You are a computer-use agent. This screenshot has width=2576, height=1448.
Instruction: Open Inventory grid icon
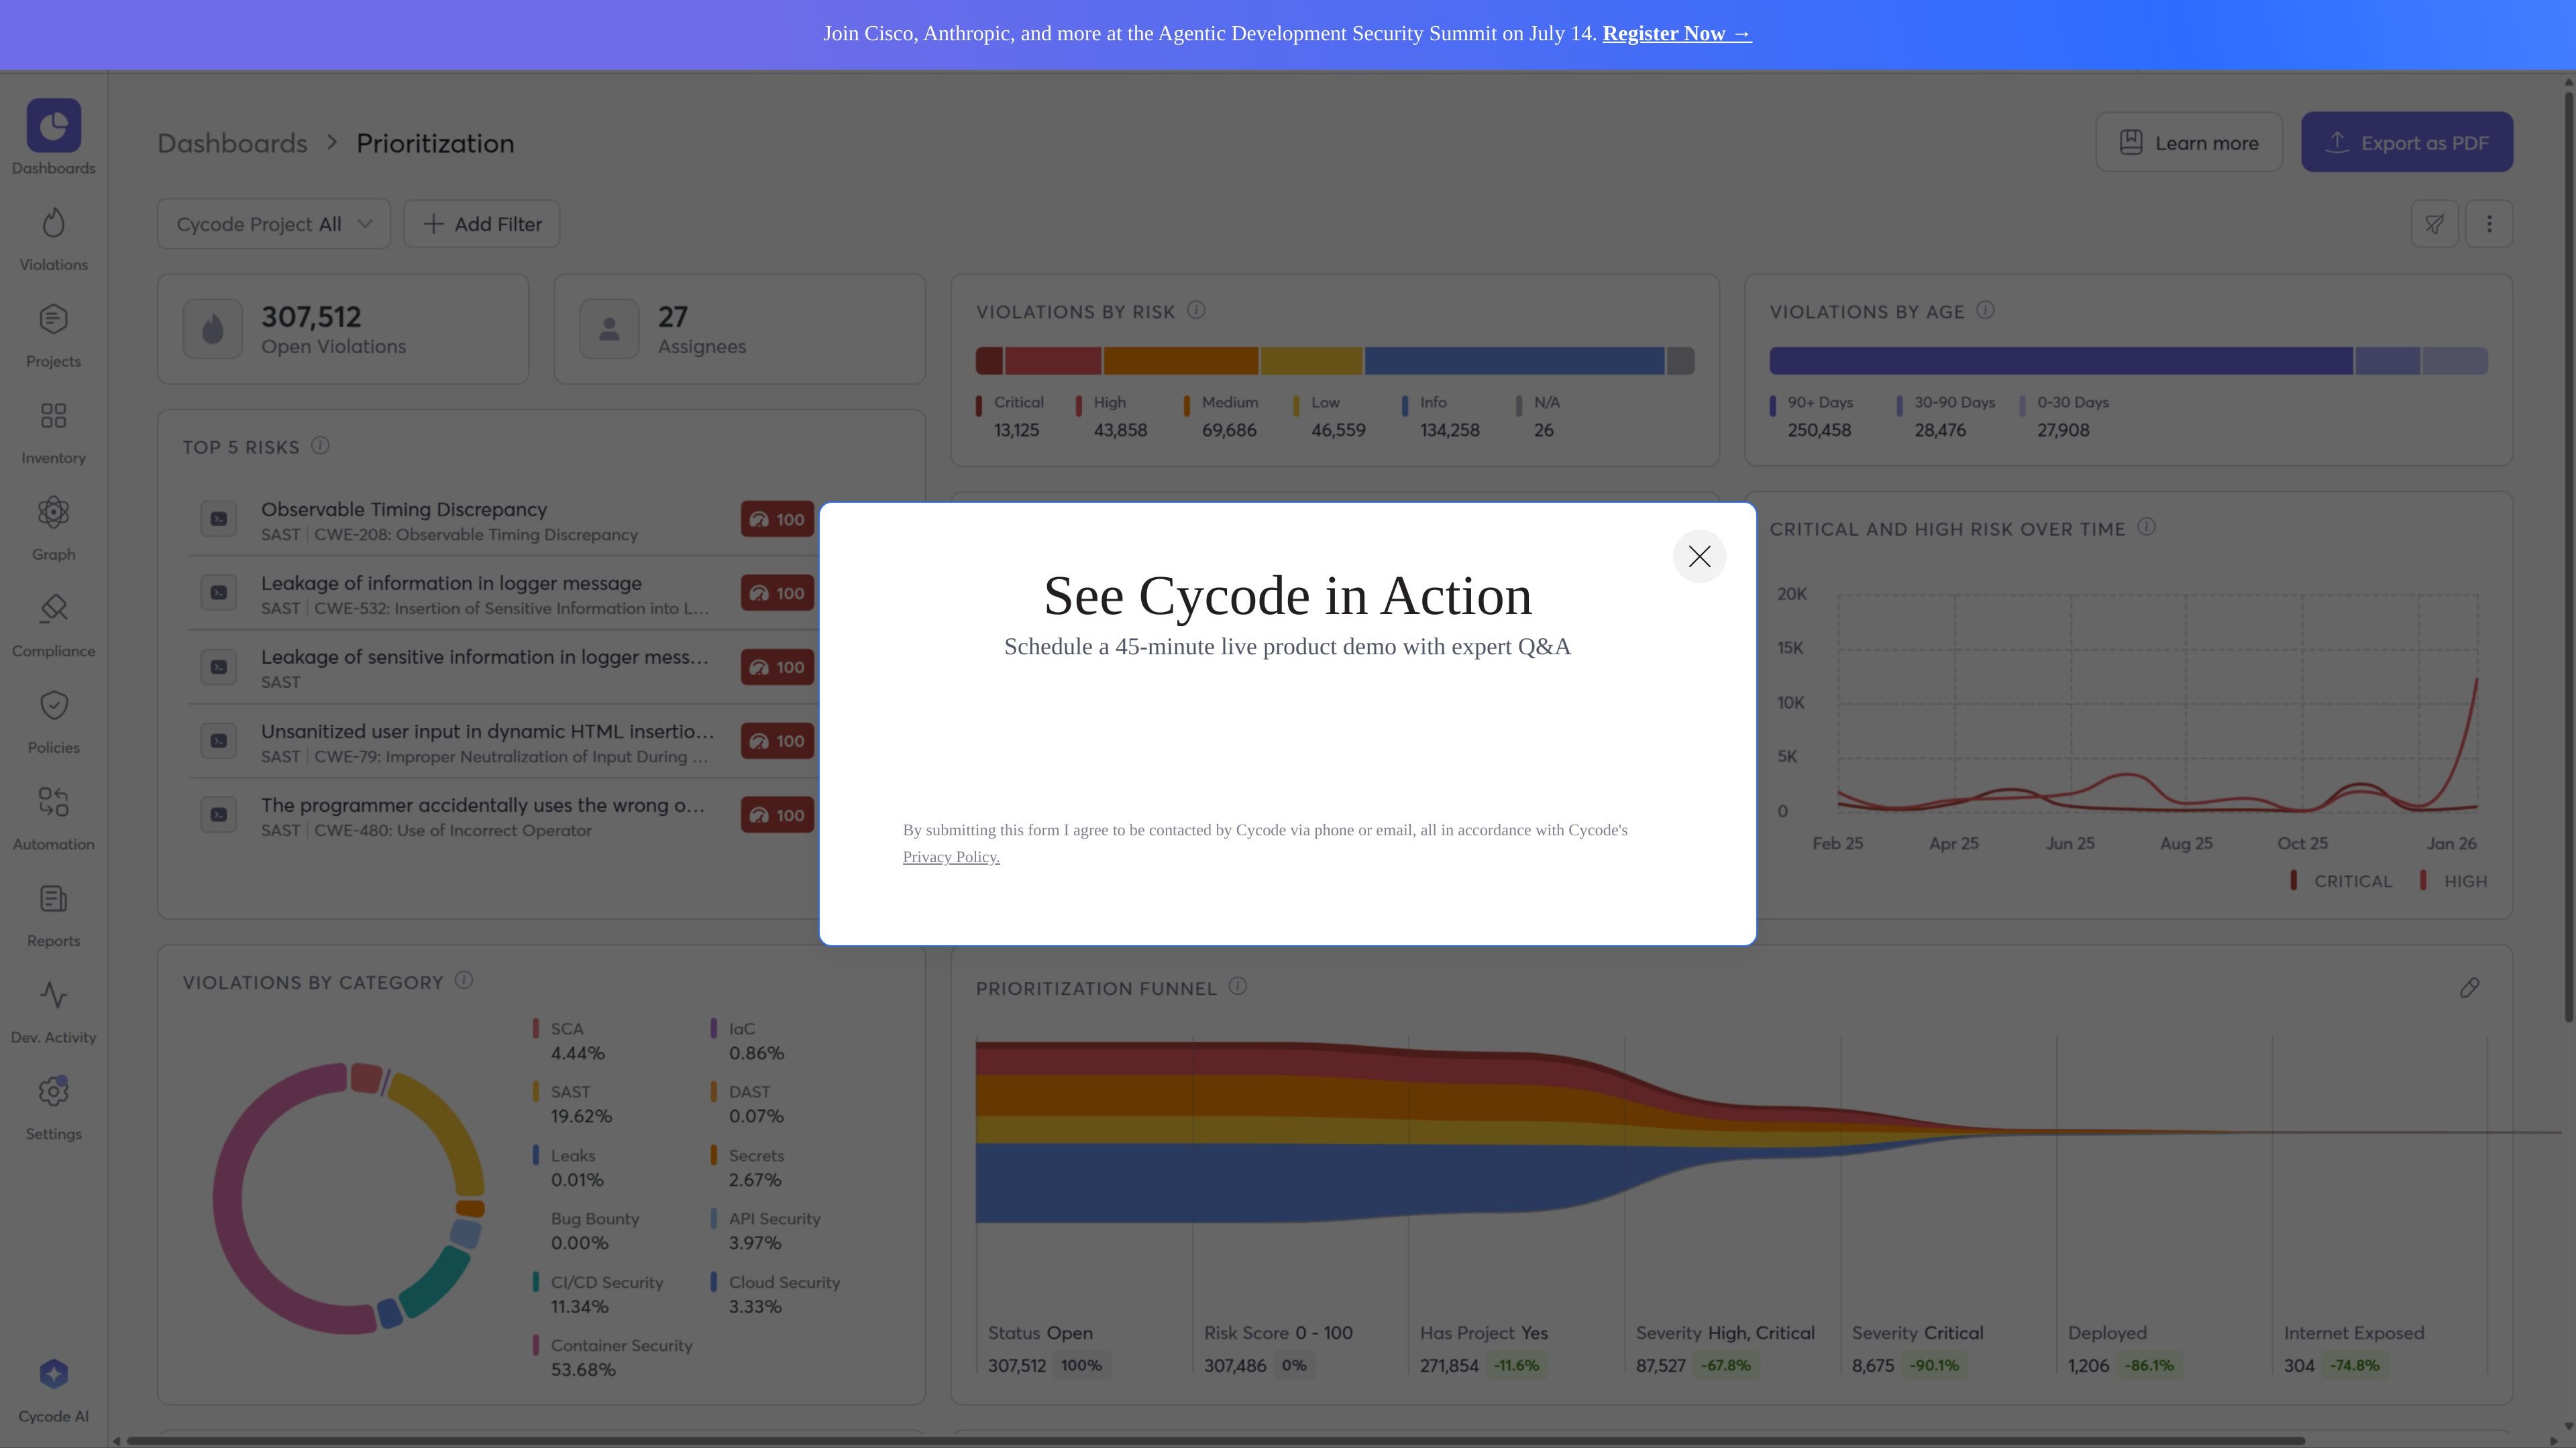[x=54, y=416]
